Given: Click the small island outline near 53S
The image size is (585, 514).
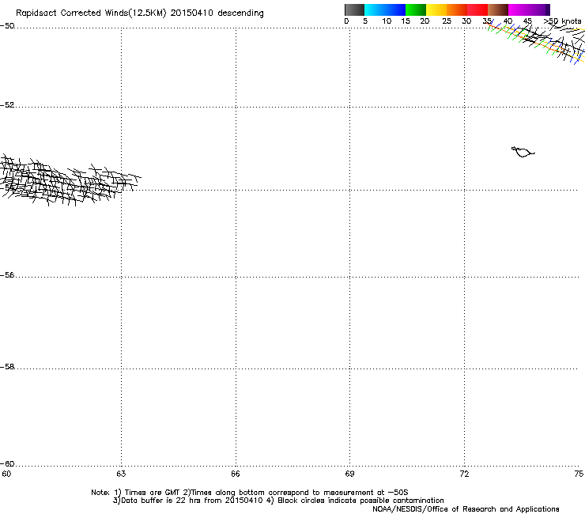Looking at the screenshot, I should [523, 152].
